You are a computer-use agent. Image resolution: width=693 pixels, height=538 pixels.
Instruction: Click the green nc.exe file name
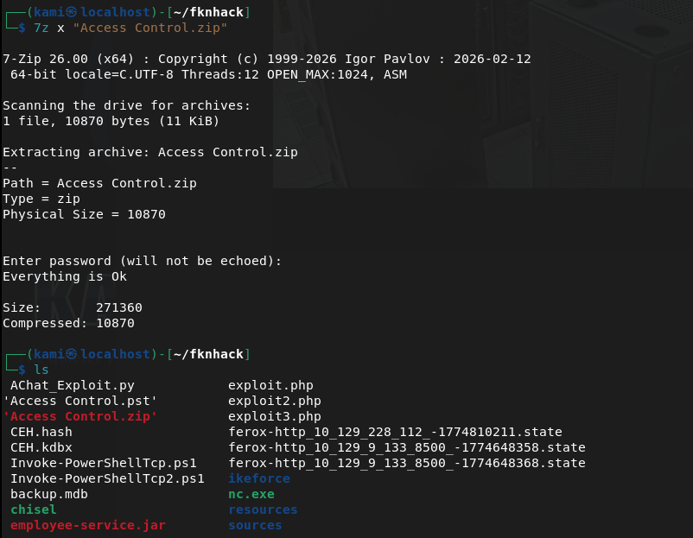coord(251,494)
